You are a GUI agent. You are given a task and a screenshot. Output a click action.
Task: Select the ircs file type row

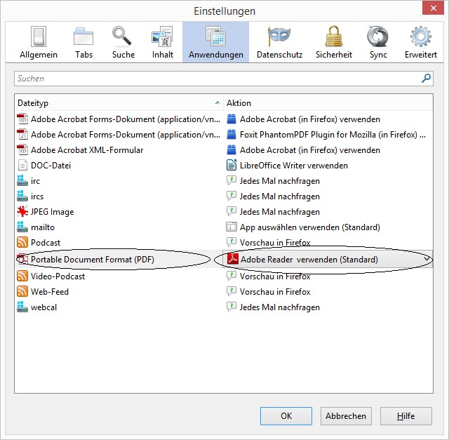click(119, 196)
